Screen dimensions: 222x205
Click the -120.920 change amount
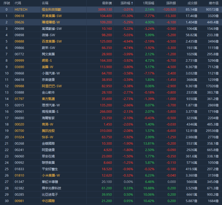tap(169, 9)
